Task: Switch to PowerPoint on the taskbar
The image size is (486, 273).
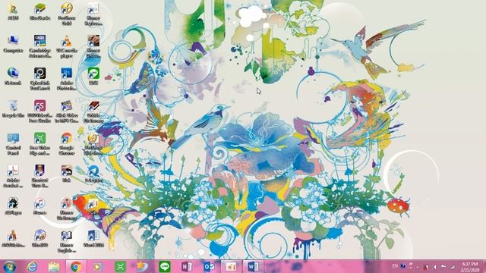Action: 231,266
